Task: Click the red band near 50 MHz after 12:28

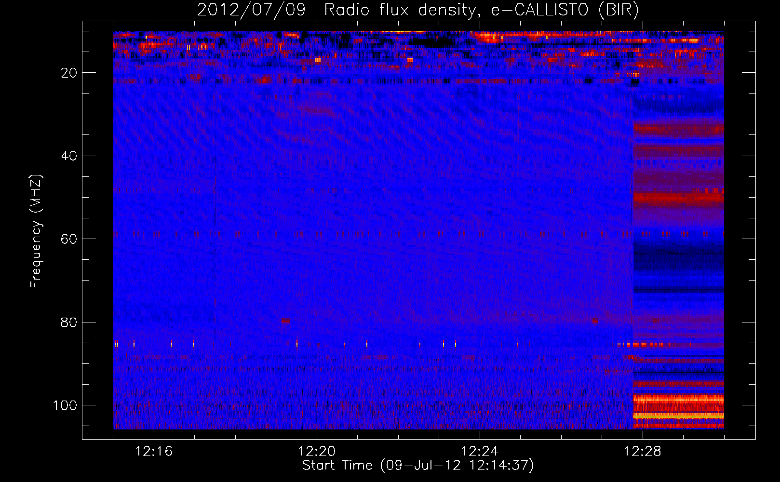Action: pos(678,197)
